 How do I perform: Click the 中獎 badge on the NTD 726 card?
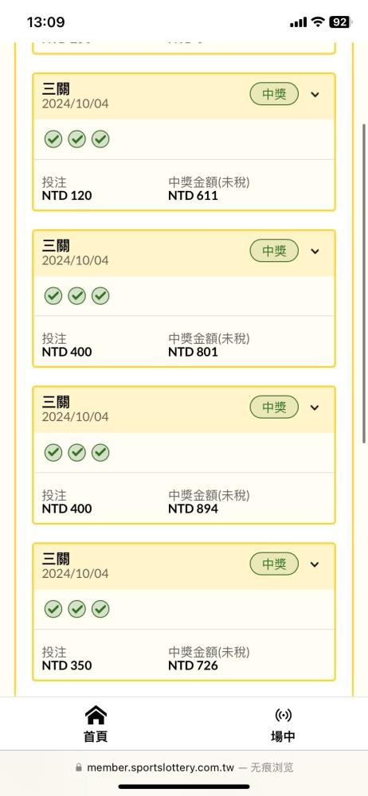click(x=274, y=564)
